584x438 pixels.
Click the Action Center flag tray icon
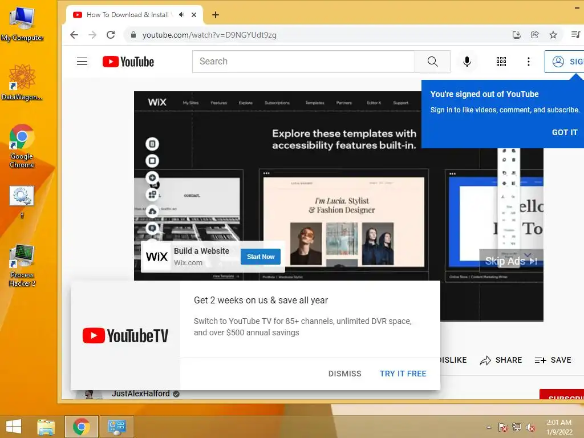(502, 427)
